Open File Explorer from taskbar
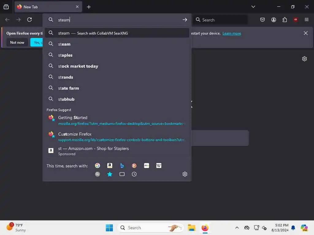314x235 pixels. click(x=191, y=228)
